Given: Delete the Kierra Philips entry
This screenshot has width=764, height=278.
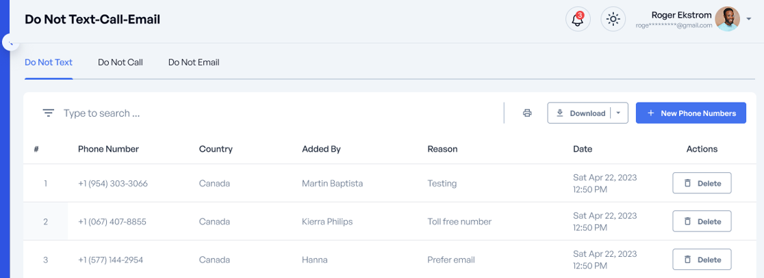Looking at the screenshot, I should click(x=702, y=221).
